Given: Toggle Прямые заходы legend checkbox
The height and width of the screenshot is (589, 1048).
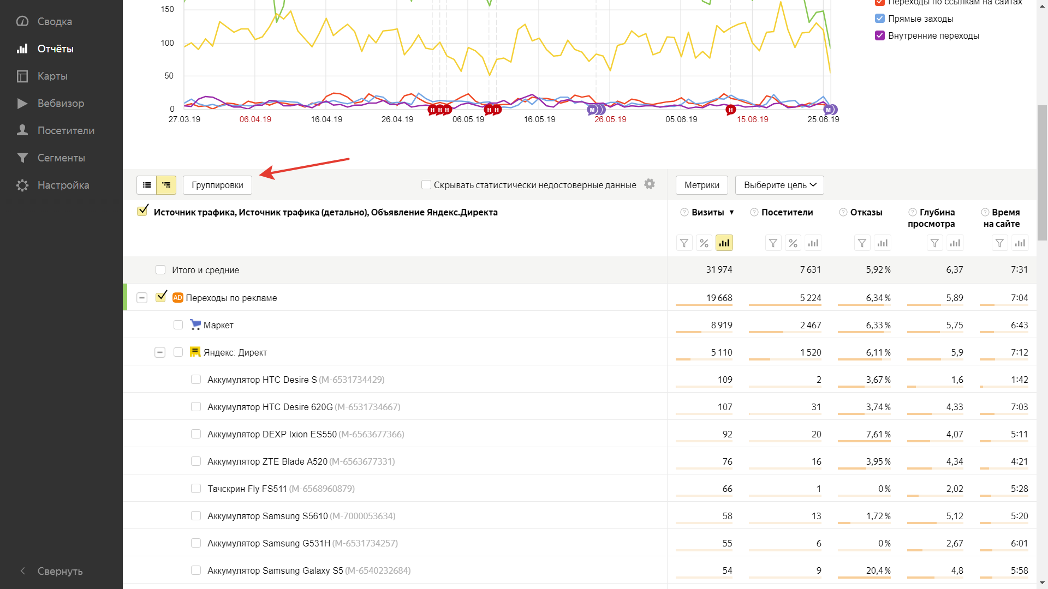Looking at the screenshot, I should (x=880, y=19).
